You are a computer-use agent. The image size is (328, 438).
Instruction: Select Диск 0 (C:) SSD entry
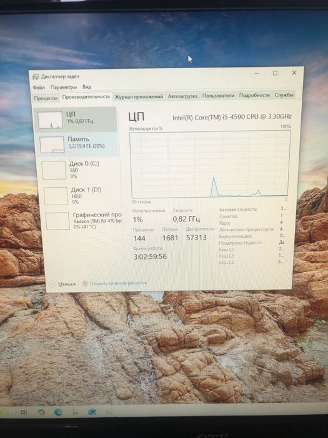tap(79, 170)
